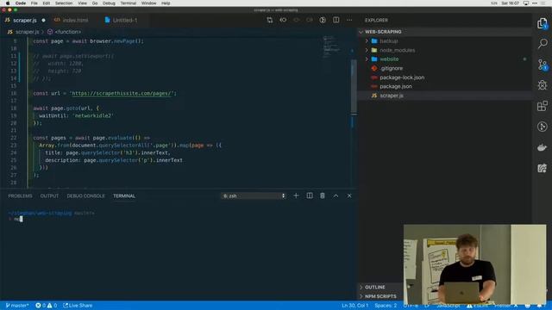
Task: Click Live Share in status bar
Action: point(78,306)
